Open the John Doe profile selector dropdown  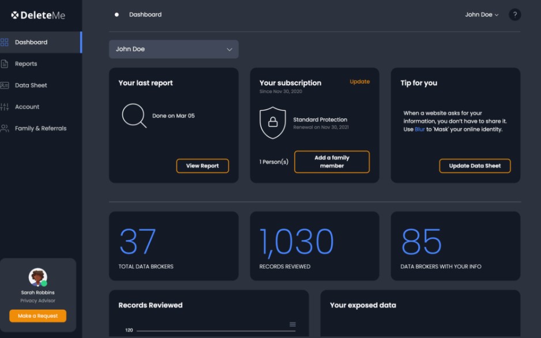[x=173, y=49]
